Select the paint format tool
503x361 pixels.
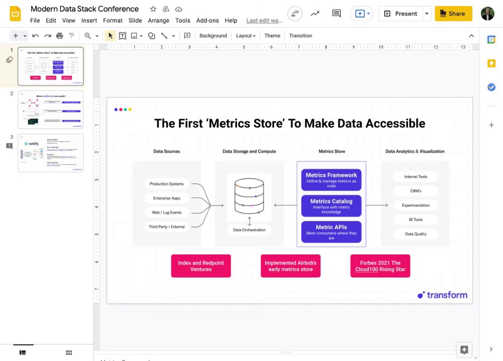[72, 36]
